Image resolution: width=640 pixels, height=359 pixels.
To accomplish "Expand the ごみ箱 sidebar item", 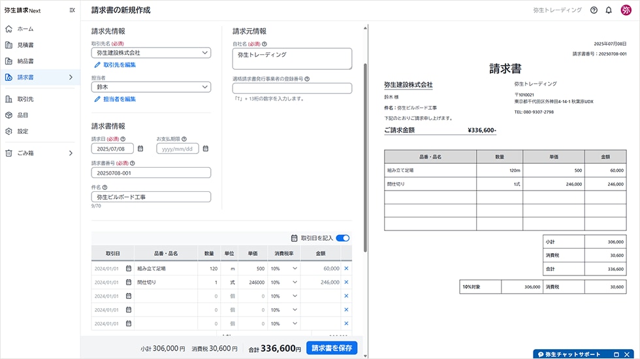I will click(71, 153).
